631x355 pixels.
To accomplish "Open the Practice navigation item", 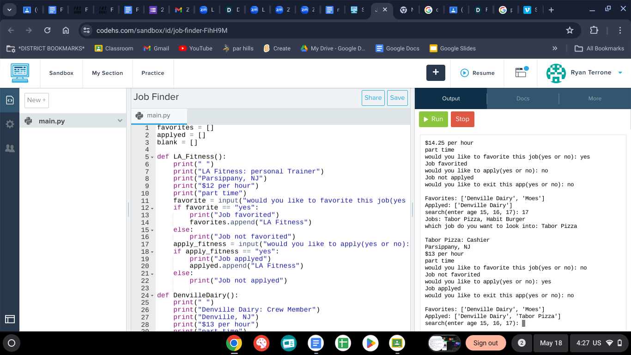I will pyautogui.click(x=153, y=73).
